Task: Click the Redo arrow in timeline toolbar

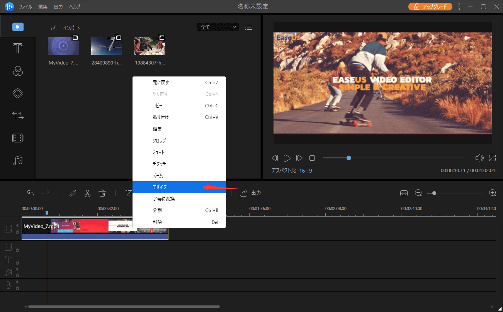Action: 45,193
